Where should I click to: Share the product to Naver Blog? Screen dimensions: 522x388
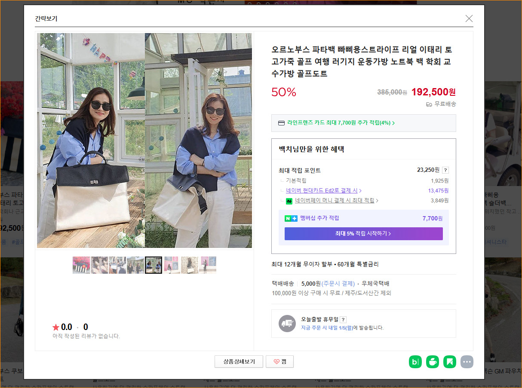click(x=415, y=362)
